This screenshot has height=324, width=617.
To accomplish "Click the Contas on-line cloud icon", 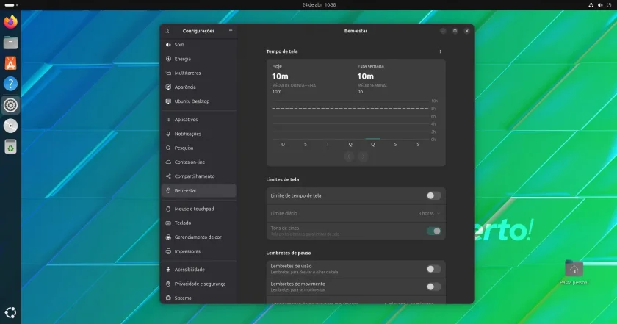I will coord(168,162).
